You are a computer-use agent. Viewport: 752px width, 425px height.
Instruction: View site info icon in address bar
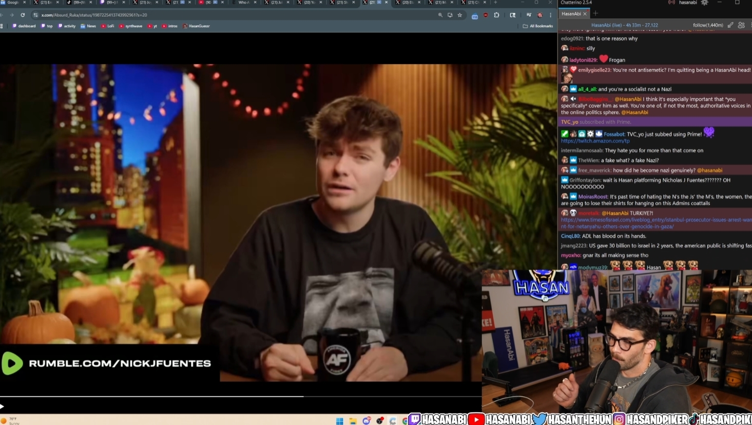(x=35, y=15)
